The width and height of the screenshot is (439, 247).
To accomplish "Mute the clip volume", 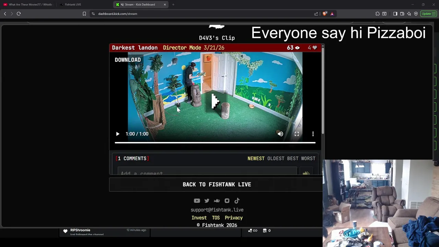I will [281, 134].
